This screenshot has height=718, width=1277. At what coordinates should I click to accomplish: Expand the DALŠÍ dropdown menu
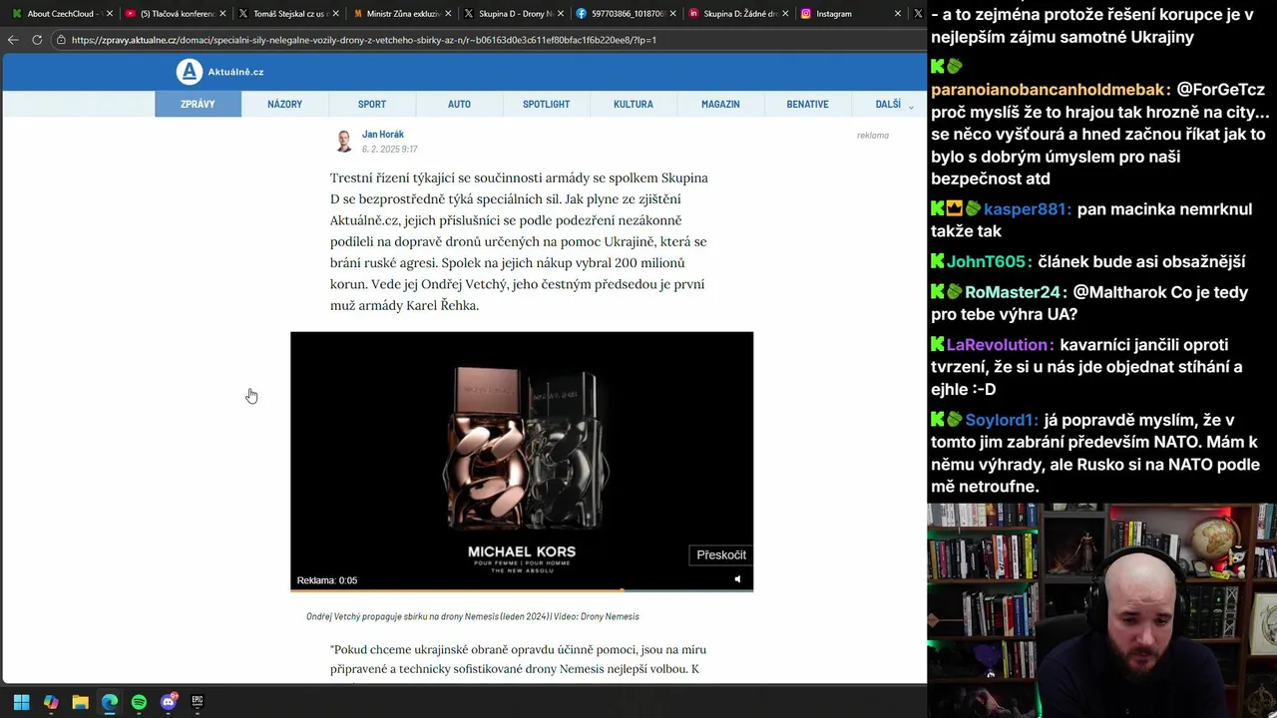pyautogui.click(x=894, y=104)
